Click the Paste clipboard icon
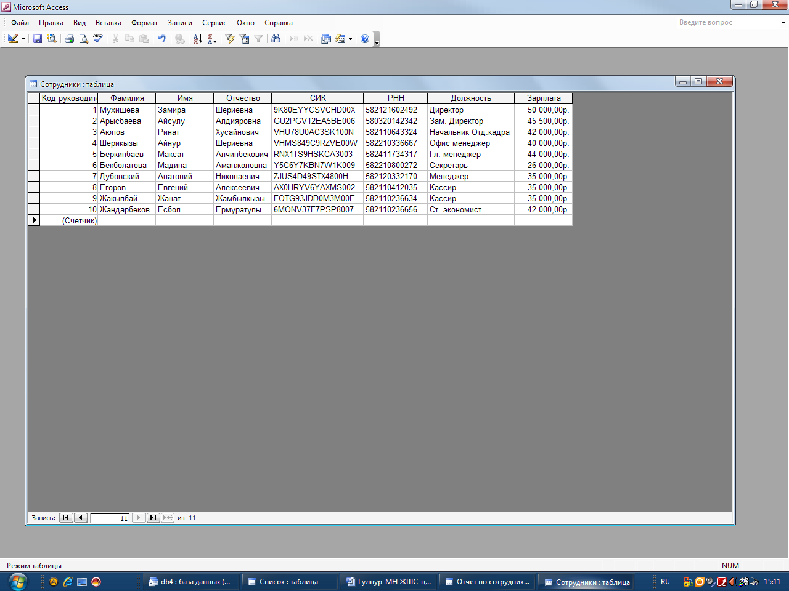 tap(144, 39)
